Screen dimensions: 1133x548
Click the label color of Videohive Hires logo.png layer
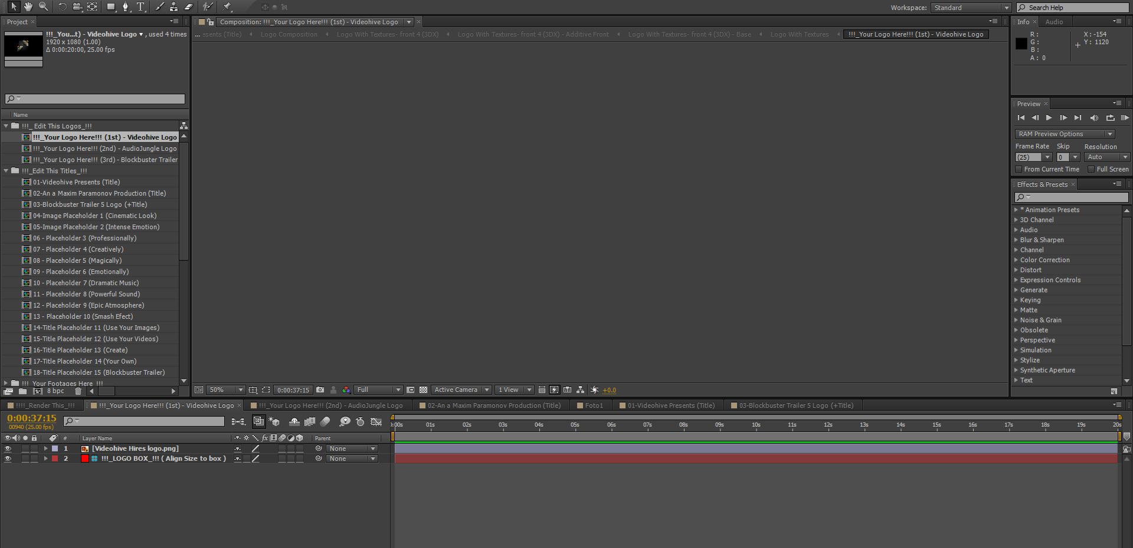click(55, 448)
